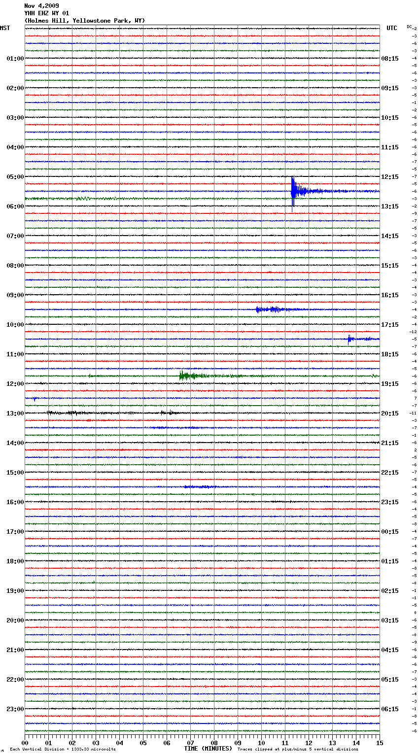Click minute tick label 13 on x-axis

tap(332, 743)
